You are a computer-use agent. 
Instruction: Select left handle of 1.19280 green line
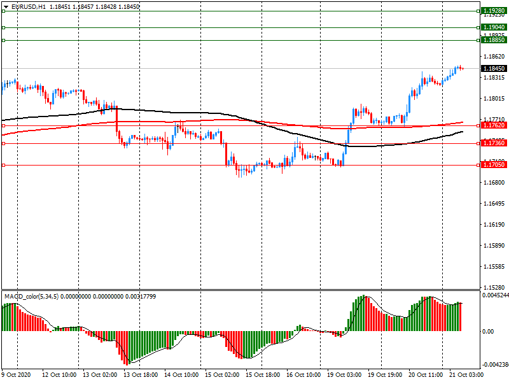pos(4,11)
